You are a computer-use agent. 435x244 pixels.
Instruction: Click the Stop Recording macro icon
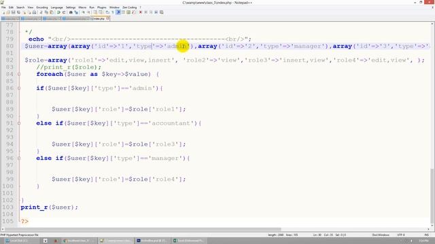click(145, 12)
